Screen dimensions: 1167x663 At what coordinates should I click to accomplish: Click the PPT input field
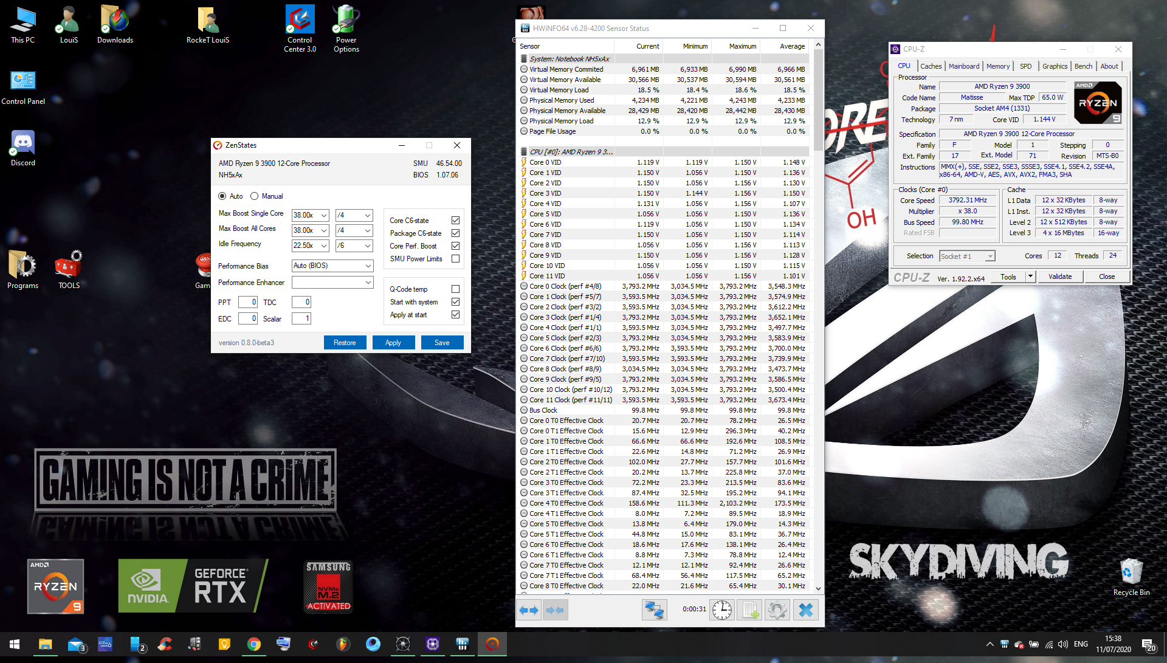[x=248, y=302]
